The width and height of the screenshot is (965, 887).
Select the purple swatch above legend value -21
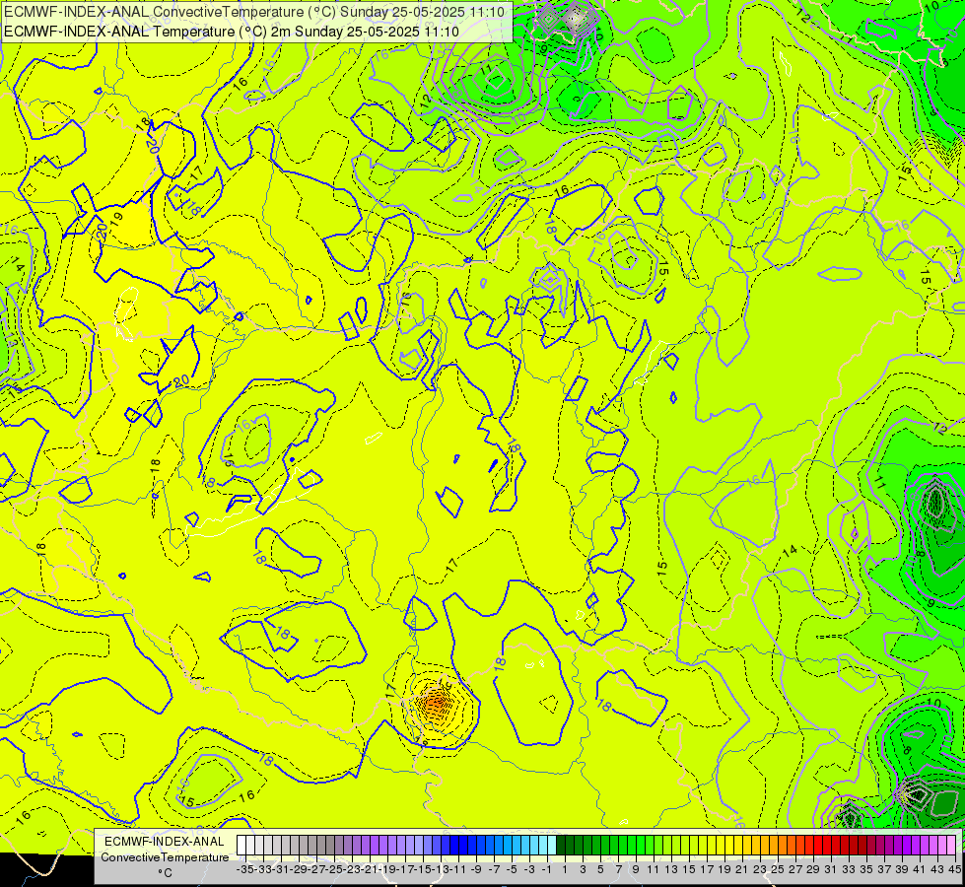click(366, 845)
